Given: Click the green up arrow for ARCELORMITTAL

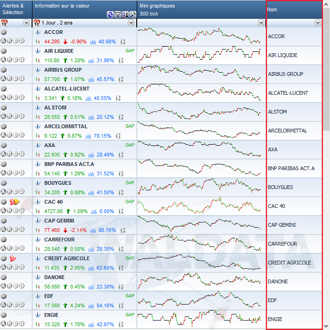Looking at the screenshot, I should (63, 136).
